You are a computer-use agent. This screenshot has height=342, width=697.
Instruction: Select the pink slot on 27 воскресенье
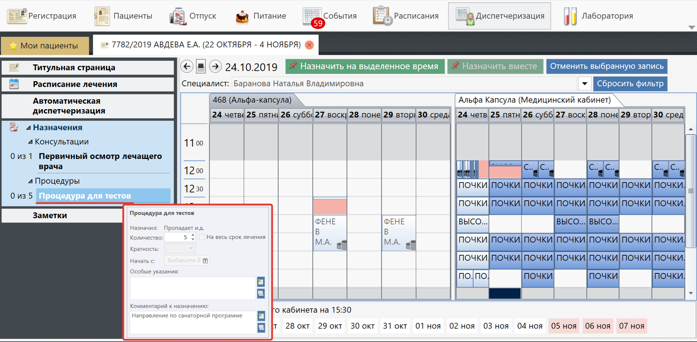pyautogui.click(x=329, y=207)
